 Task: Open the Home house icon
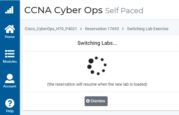[x=9, y=29]
